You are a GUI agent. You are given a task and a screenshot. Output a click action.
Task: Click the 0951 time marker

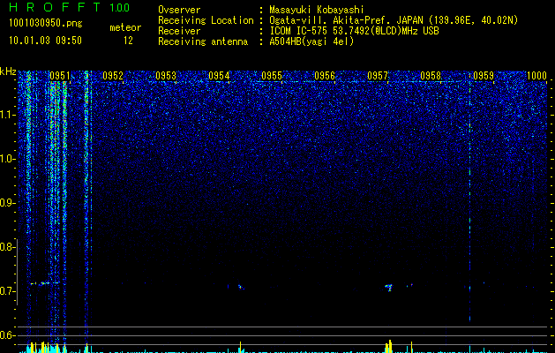click(x=60, y=76)
